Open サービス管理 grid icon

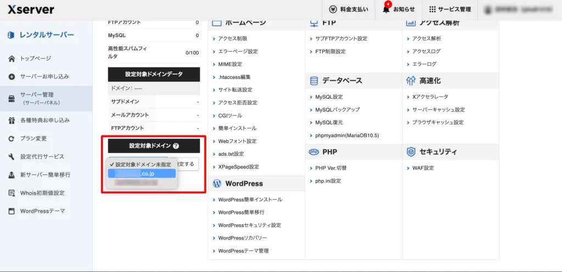pyautogui.click(x=432, y=9)
